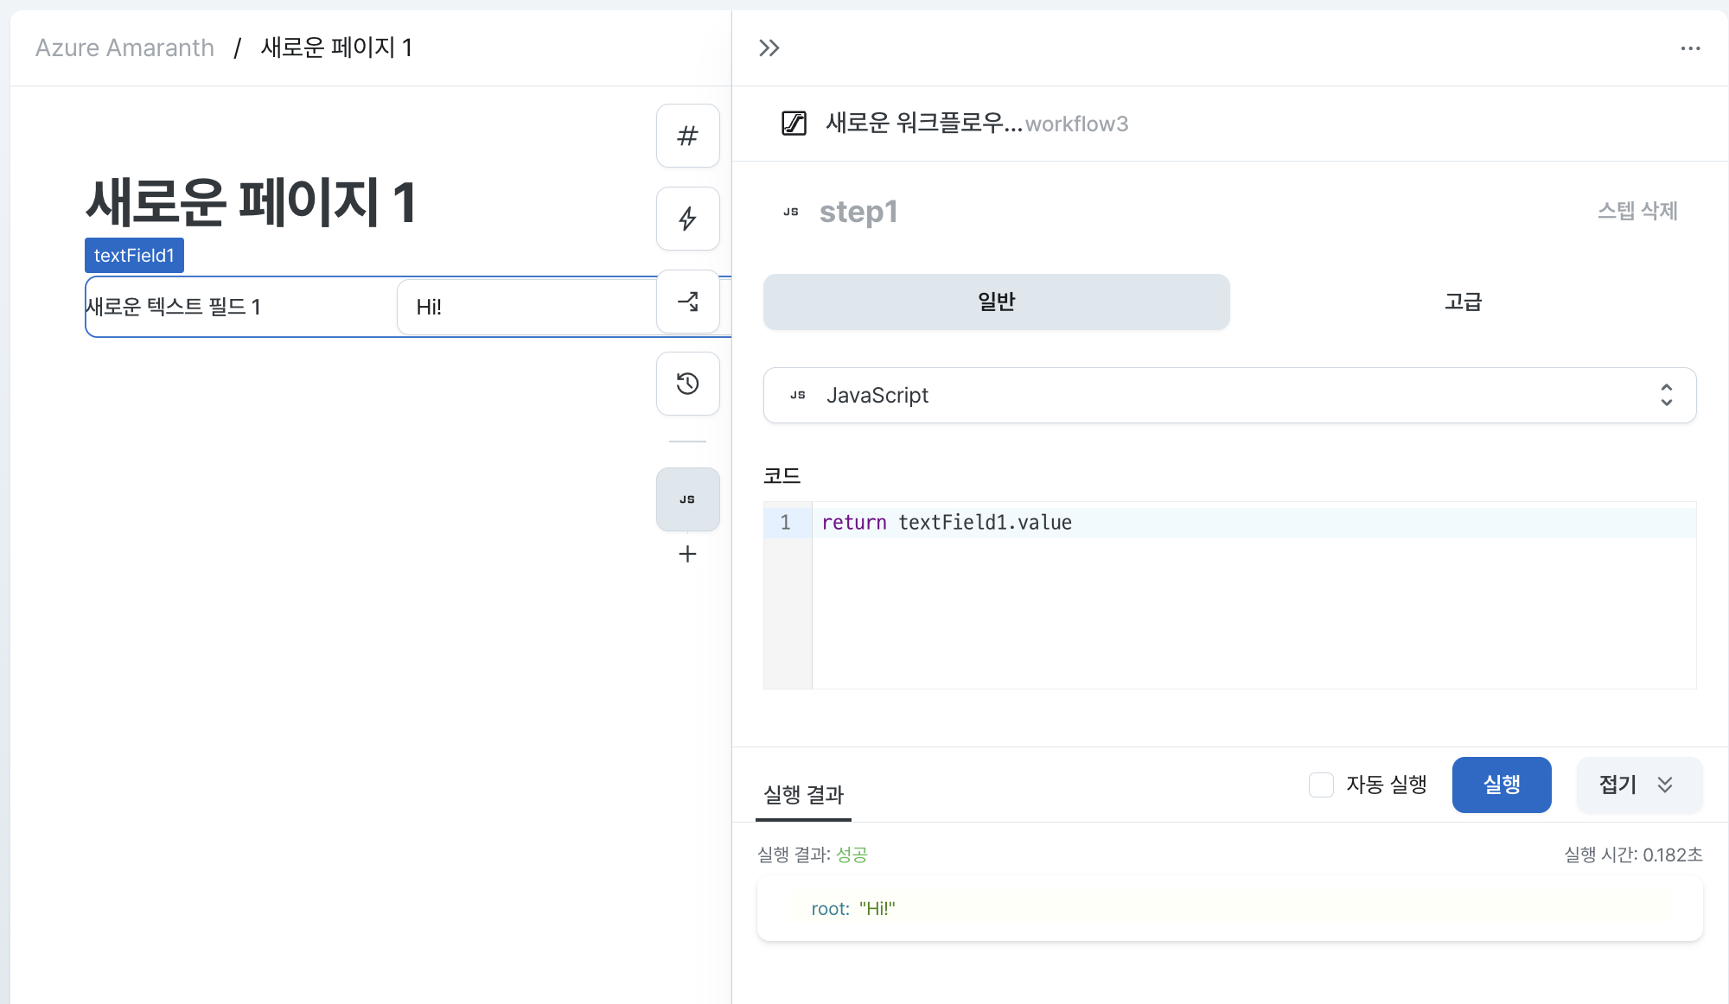1729x1004 pixels.
Task: Collapse results with 접기 button
Action: point(1639,785)
